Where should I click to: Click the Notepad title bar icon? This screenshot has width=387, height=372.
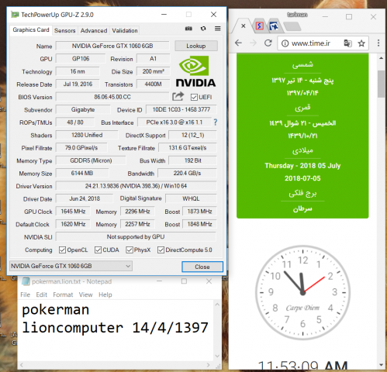coord(26,281)
